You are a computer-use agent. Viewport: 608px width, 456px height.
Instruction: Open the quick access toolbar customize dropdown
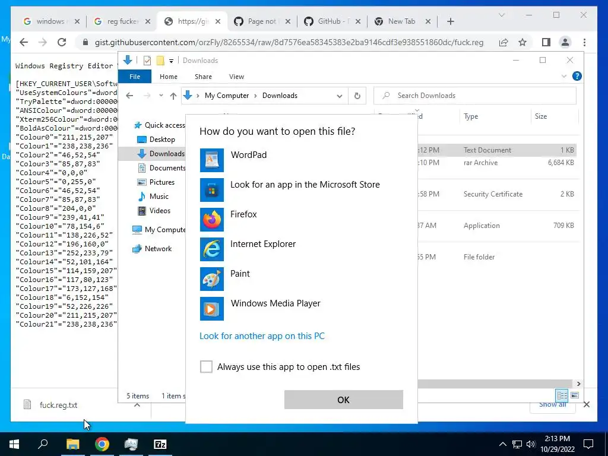coord(171,61)
